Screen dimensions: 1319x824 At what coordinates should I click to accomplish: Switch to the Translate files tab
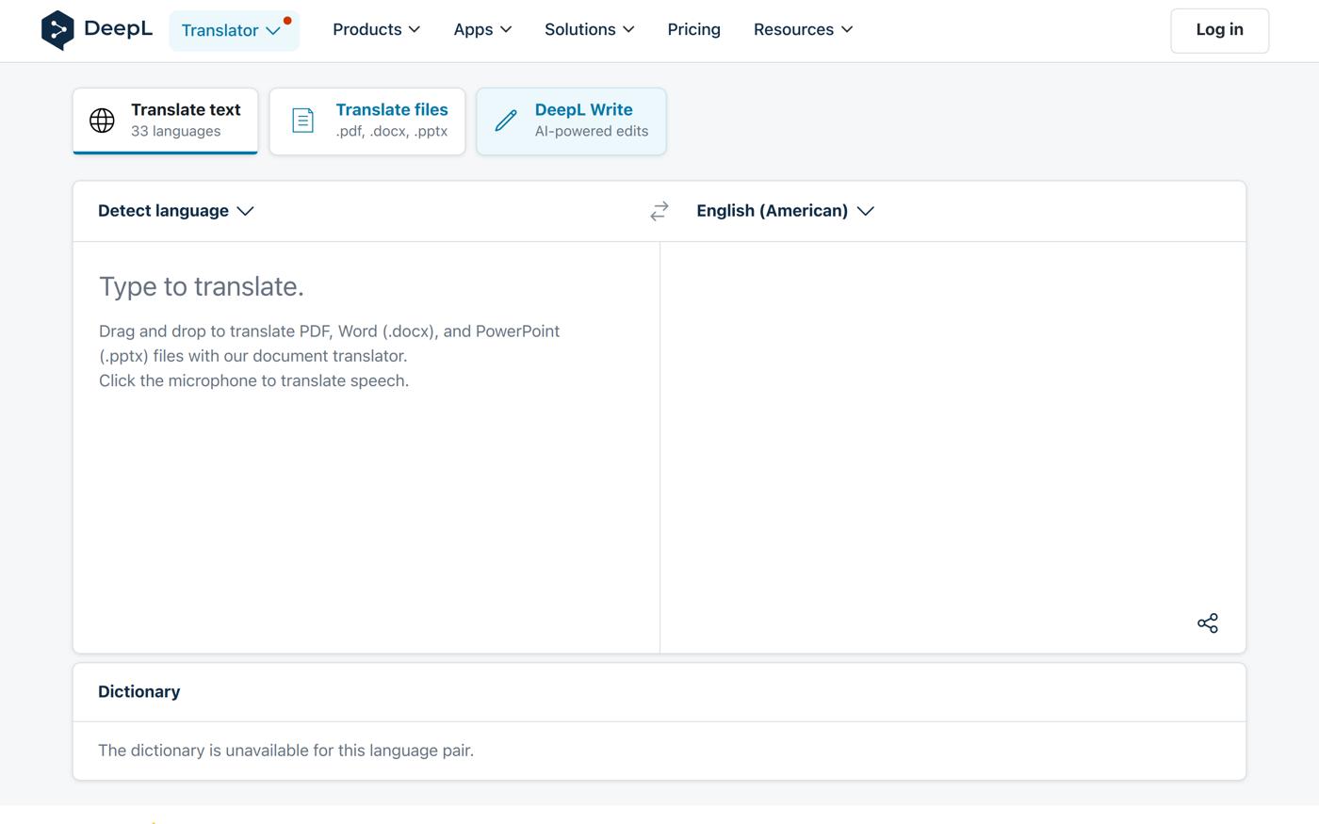click(367, 121)
